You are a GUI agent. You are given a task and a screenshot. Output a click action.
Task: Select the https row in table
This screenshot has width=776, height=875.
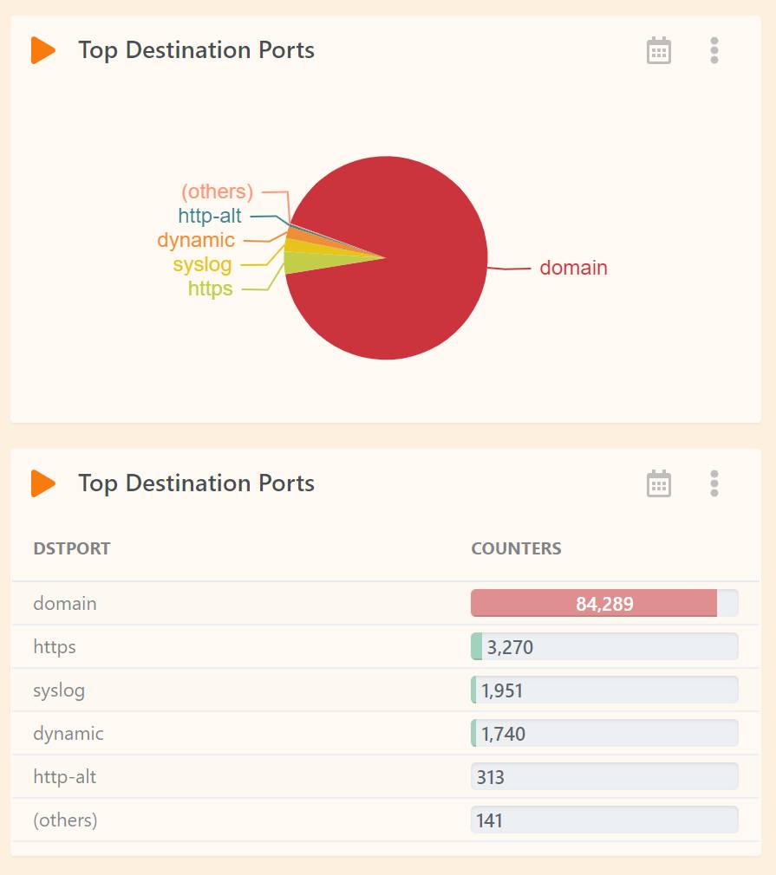click(386, 647)
